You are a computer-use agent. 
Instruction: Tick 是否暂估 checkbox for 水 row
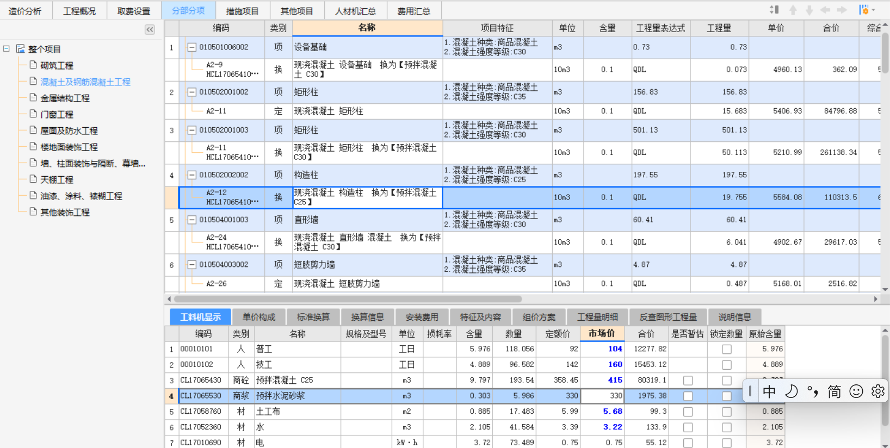click(x=688, y=427)
